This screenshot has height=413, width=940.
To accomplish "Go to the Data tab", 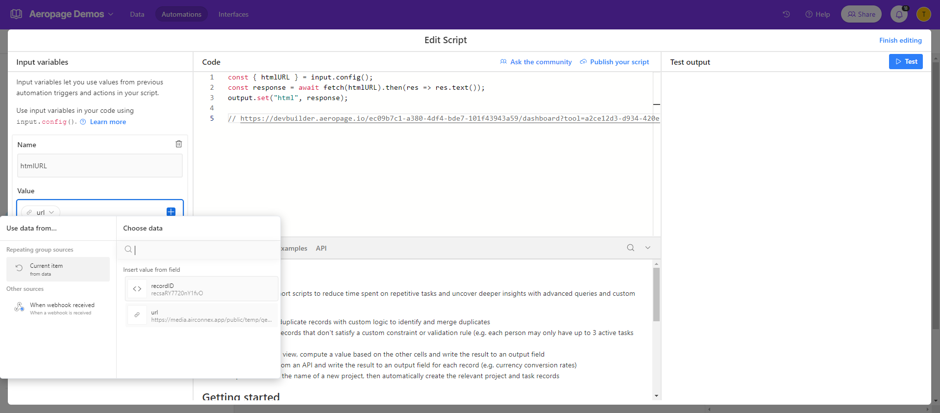I will click(137, 14).
